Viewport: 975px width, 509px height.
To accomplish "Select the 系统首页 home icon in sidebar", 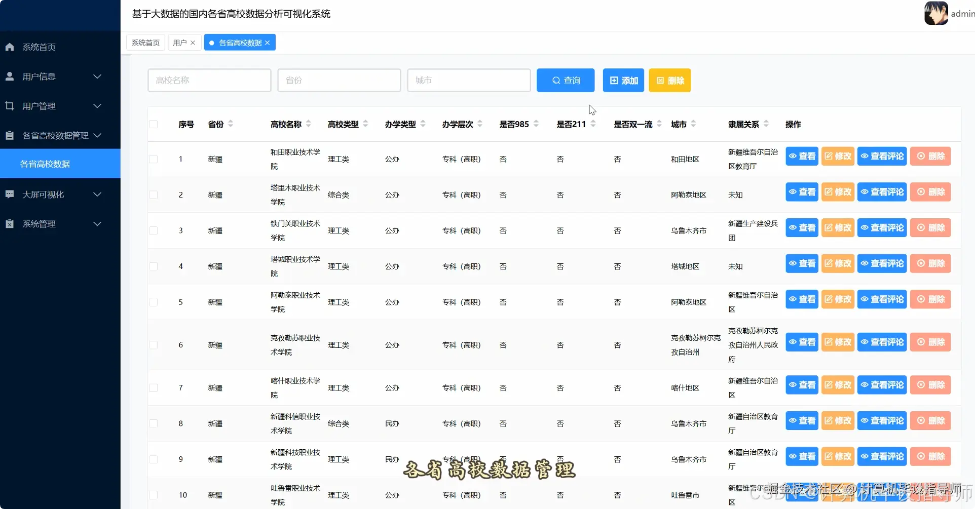I will 9,47.
